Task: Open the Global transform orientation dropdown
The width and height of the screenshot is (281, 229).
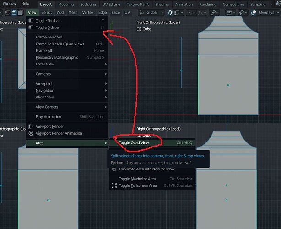Action: [151, 12]
